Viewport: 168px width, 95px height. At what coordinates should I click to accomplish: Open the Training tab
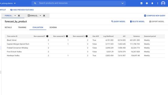pyautogui.click(x=22, y=27)
